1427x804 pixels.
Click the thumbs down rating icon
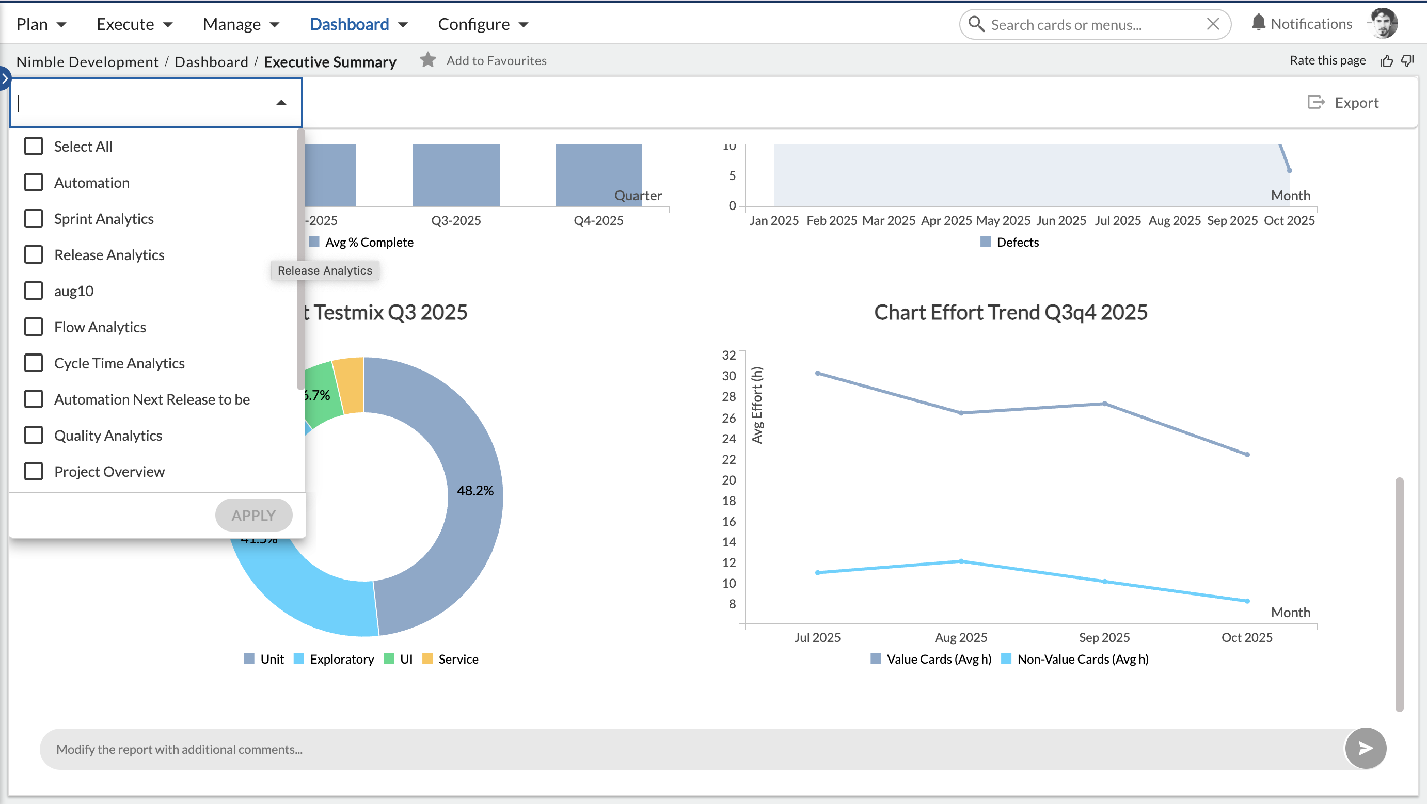click(1407, 60)
